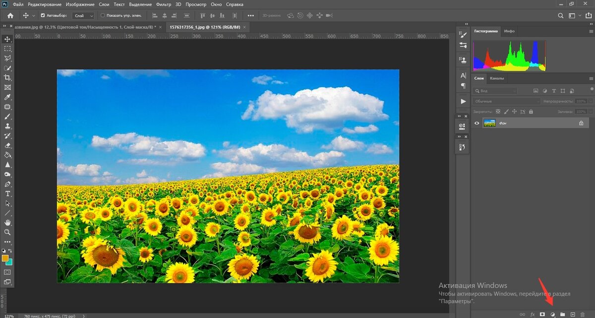This screenshot has width=595, height=318.
Task: Select the Horizontal Type tool
Action: [7, 193]
